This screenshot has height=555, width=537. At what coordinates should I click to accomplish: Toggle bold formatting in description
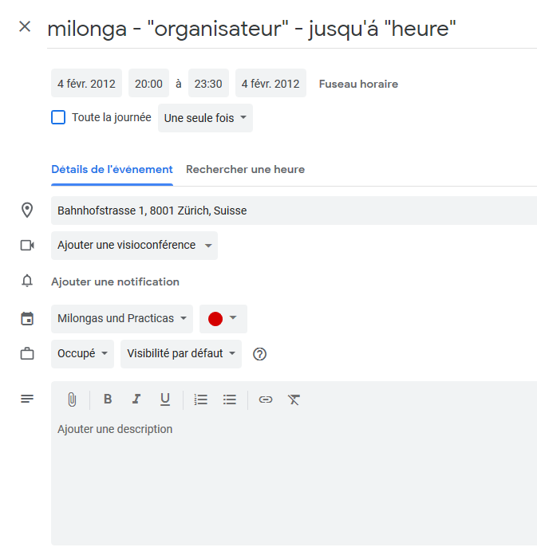tap(108, 400)
